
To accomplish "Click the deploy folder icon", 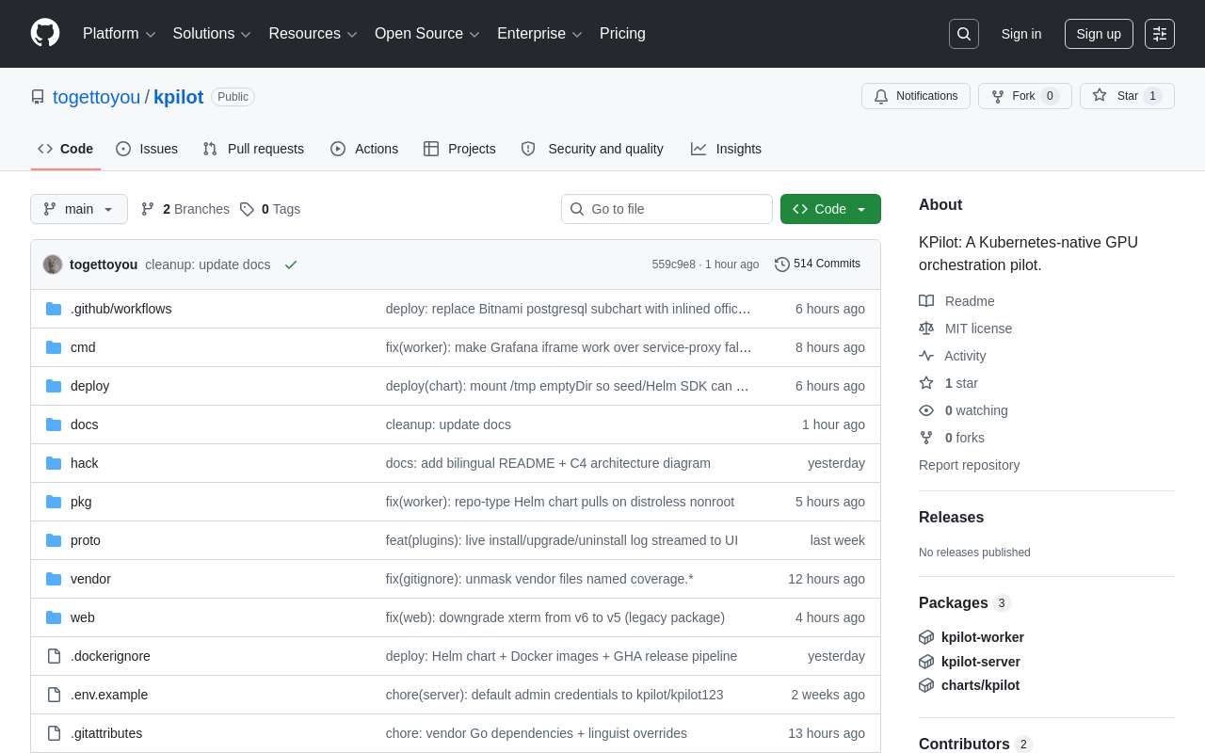I will click(x=54, y=386).
